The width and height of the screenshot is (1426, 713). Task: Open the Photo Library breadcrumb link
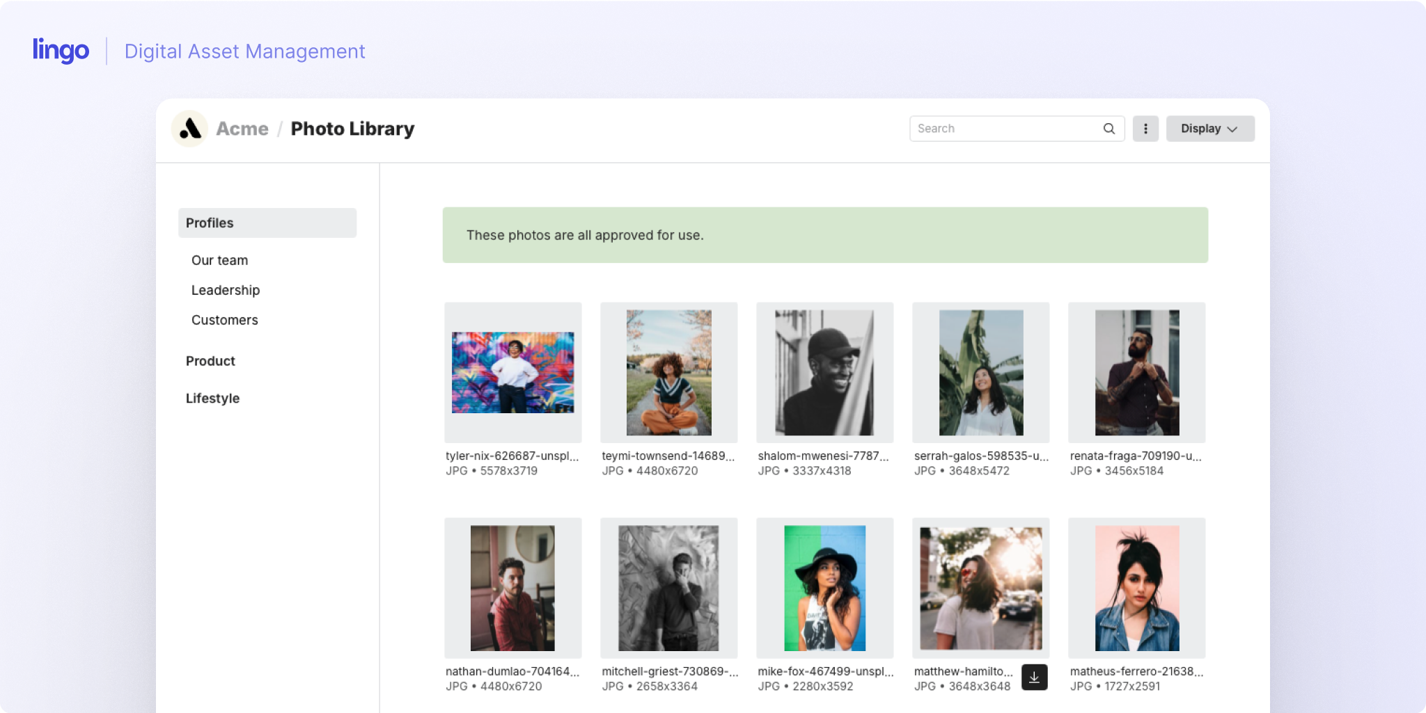coord(352,128)
